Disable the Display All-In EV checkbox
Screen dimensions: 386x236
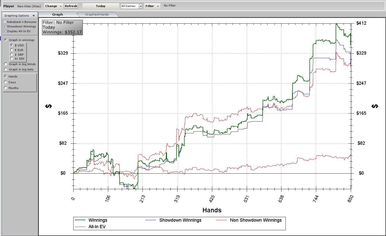pyautogui.click(x=5, y=31)
